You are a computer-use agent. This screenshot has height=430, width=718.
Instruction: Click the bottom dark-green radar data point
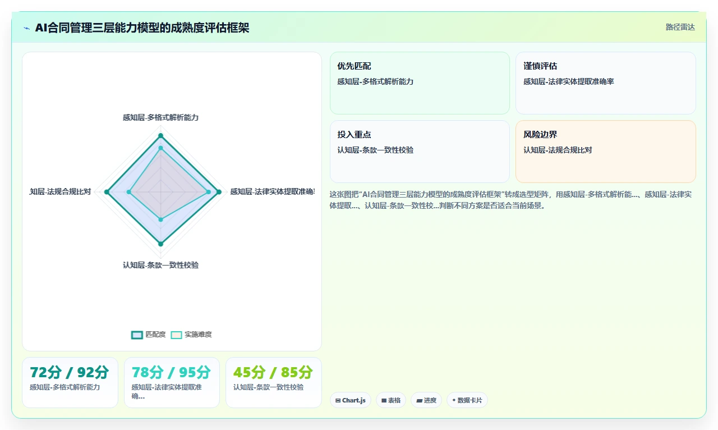click(160, 244)
